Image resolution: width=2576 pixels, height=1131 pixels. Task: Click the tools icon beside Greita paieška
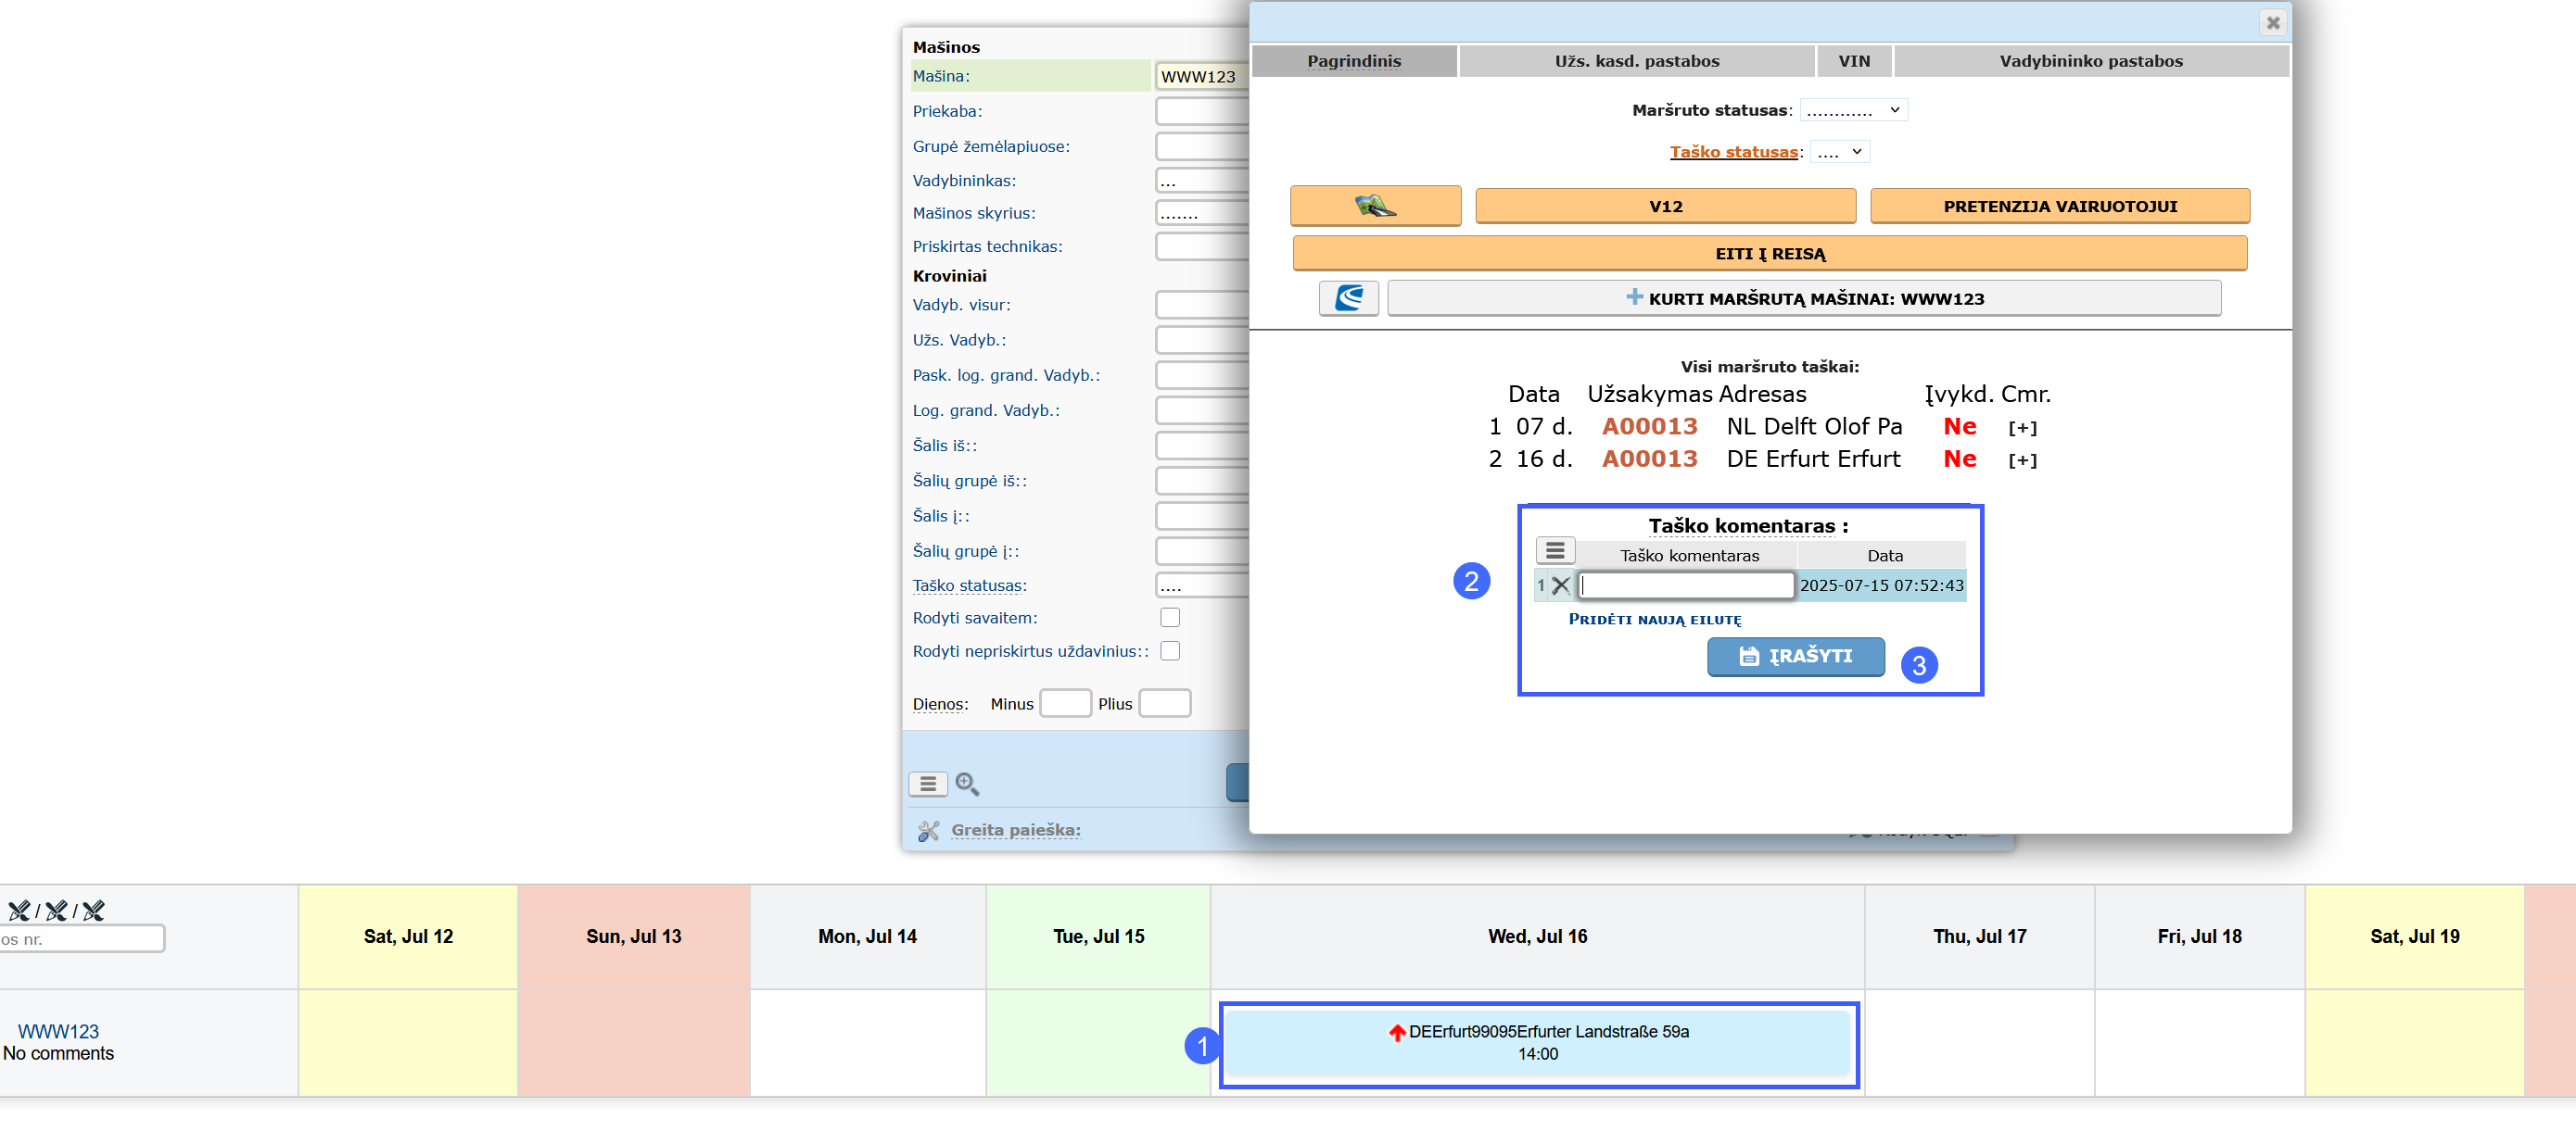929,830
